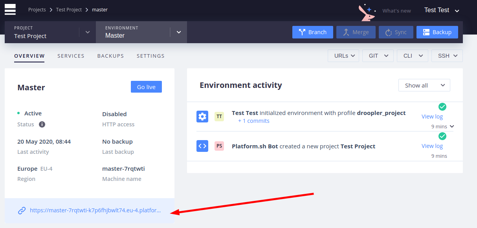Click the 20 May 2020, 08:44 last activity value
Viewport: 477px width, 228px height.
pyautogui.click(x=44, y=142)
